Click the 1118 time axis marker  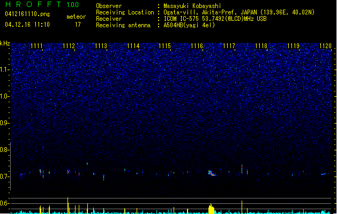coord(261,46)
